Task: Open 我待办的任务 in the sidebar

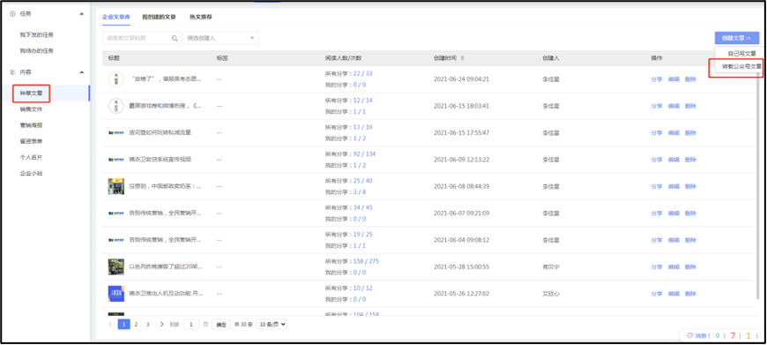Action: pyautogui.click(x=37, y=50)
